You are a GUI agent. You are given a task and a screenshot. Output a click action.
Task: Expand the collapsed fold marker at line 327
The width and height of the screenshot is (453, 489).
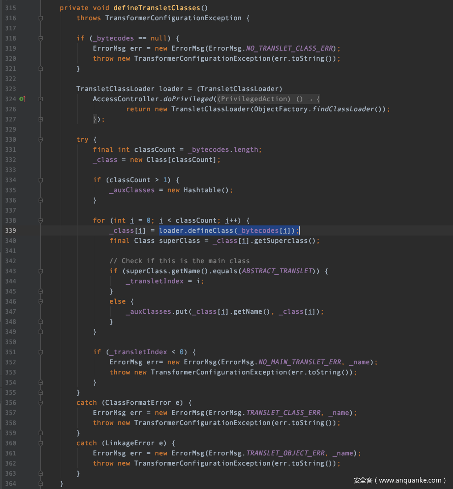click(x=40, y=119)
